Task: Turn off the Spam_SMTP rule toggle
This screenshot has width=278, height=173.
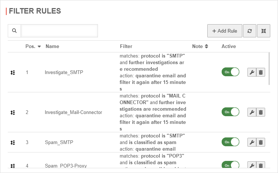Action: pos(230,142)
